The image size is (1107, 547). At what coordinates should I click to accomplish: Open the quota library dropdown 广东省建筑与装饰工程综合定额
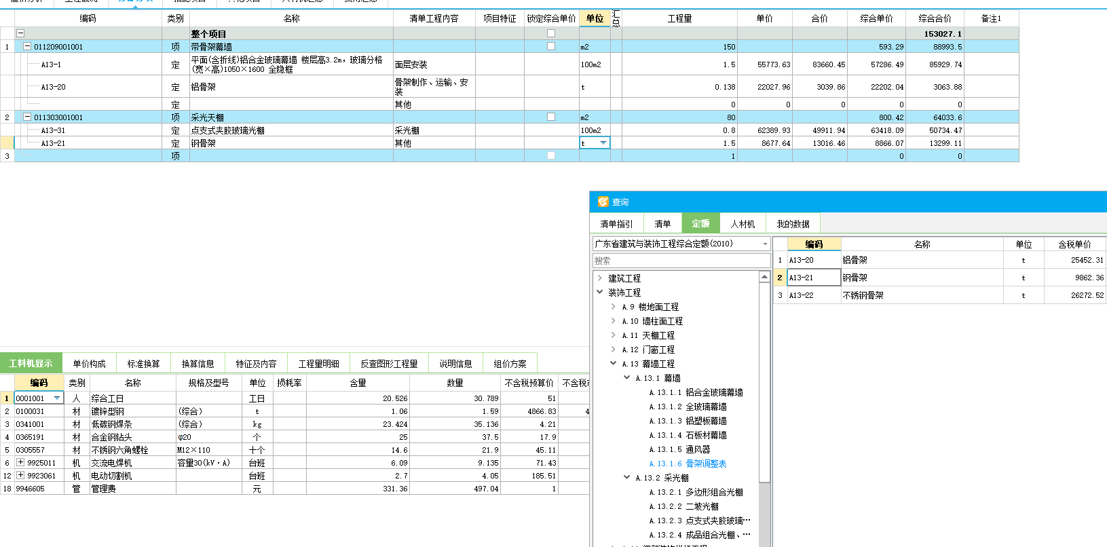pyautogui.click(x=765, y=244)
